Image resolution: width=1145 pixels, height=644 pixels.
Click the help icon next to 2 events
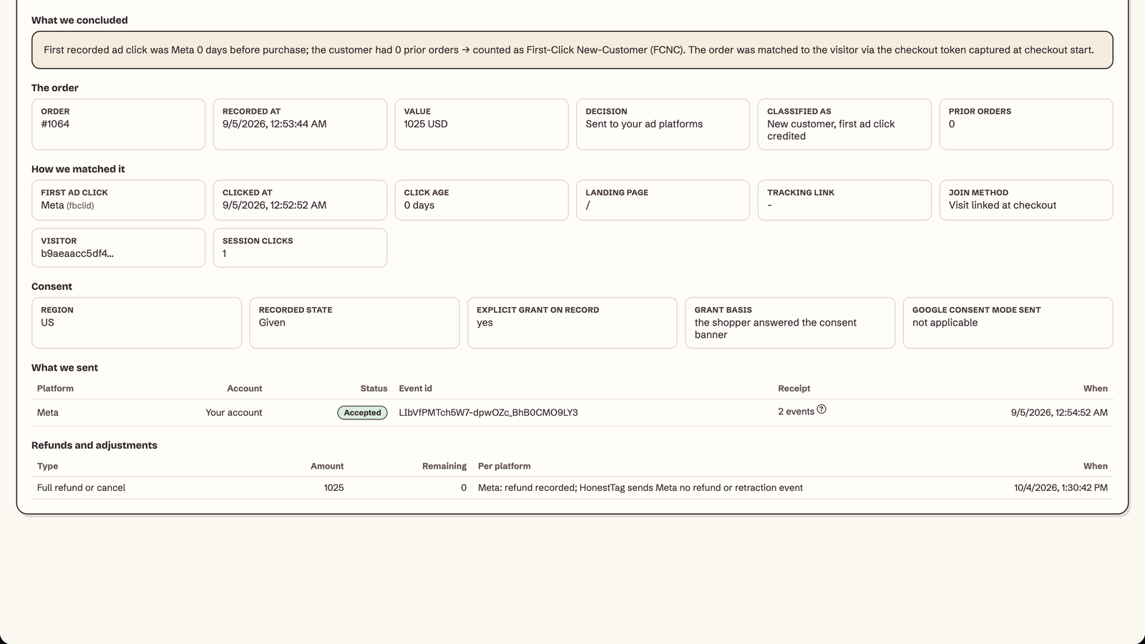[x=822, y=409]
